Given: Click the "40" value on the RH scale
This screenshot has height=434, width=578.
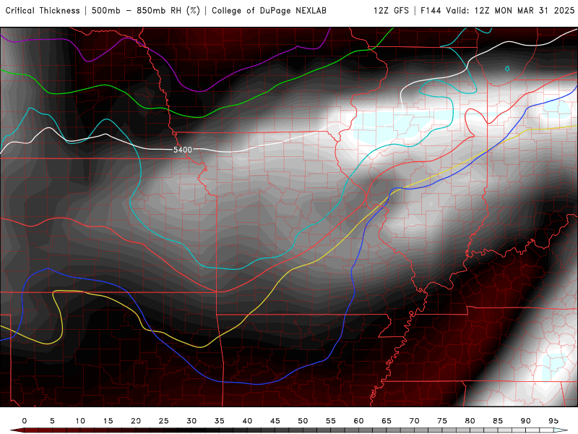Looking at the screenshot, I should point(247,421).
